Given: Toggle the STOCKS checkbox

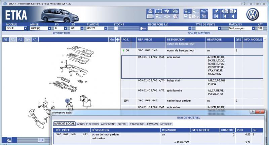Looking at the screenshot, I should [116, 28].
